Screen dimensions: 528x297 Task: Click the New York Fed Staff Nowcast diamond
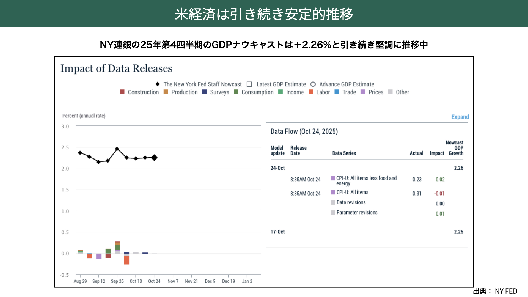[158, 84]
